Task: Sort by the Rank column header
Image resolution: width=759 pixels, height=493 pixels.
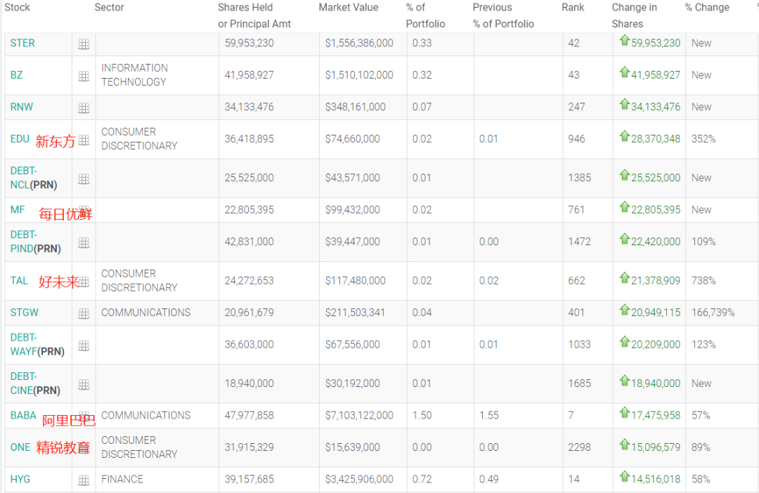Action: (x=573, y=8)
